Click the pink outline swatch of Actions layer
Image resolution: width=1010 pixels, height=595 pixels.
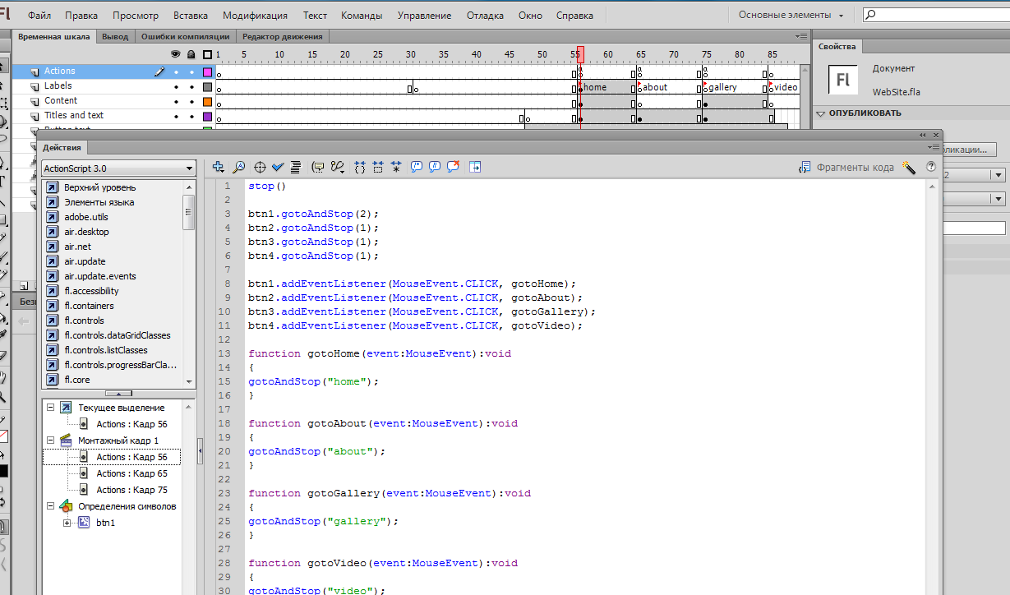click(x=207, y=71)
